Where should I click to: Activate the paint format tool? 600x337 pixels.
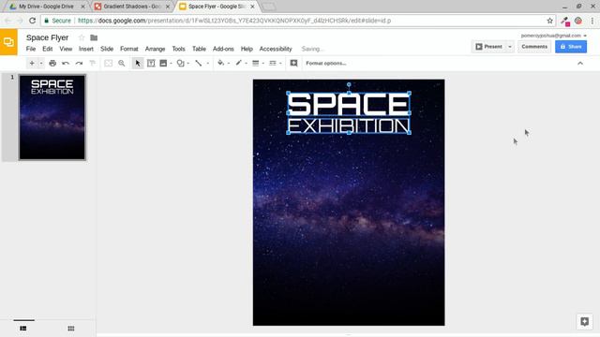click(x=92, y=64)
